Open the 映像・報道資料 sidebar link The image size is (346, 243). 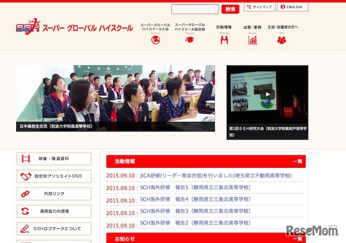[x=54, y=159]
